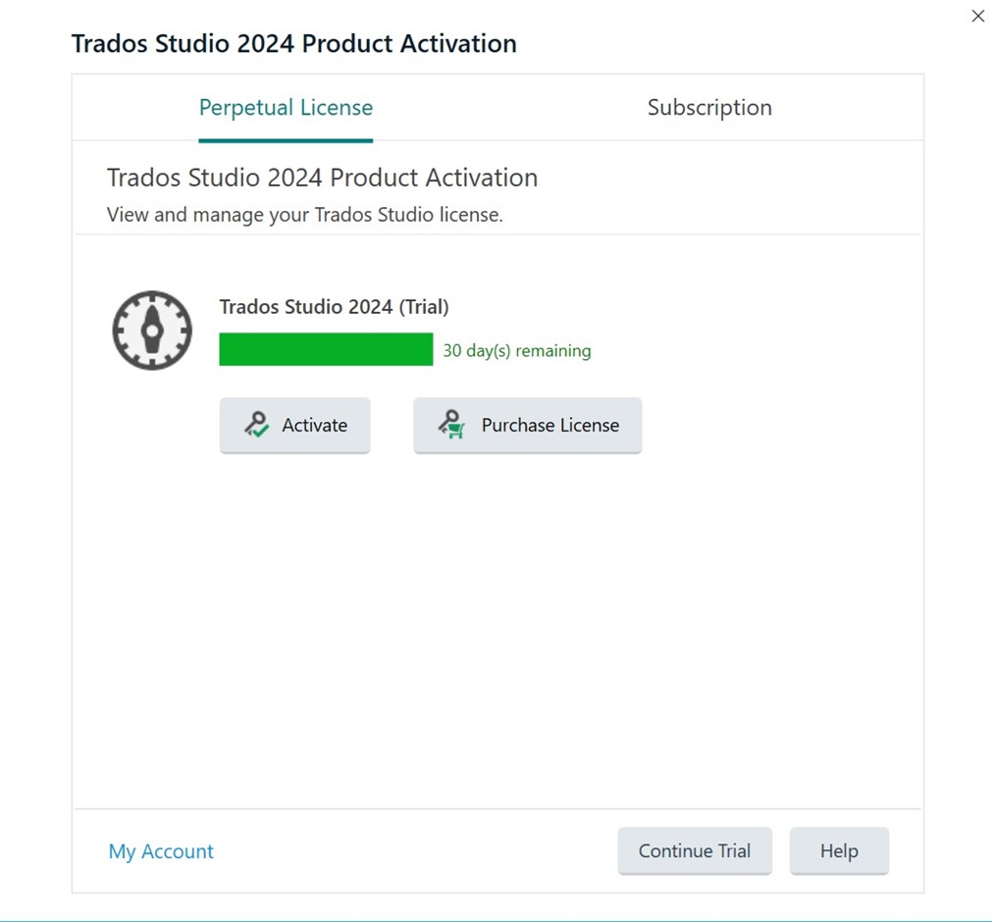
Task: Click the empty license panel area
Action: click(496, 626)
